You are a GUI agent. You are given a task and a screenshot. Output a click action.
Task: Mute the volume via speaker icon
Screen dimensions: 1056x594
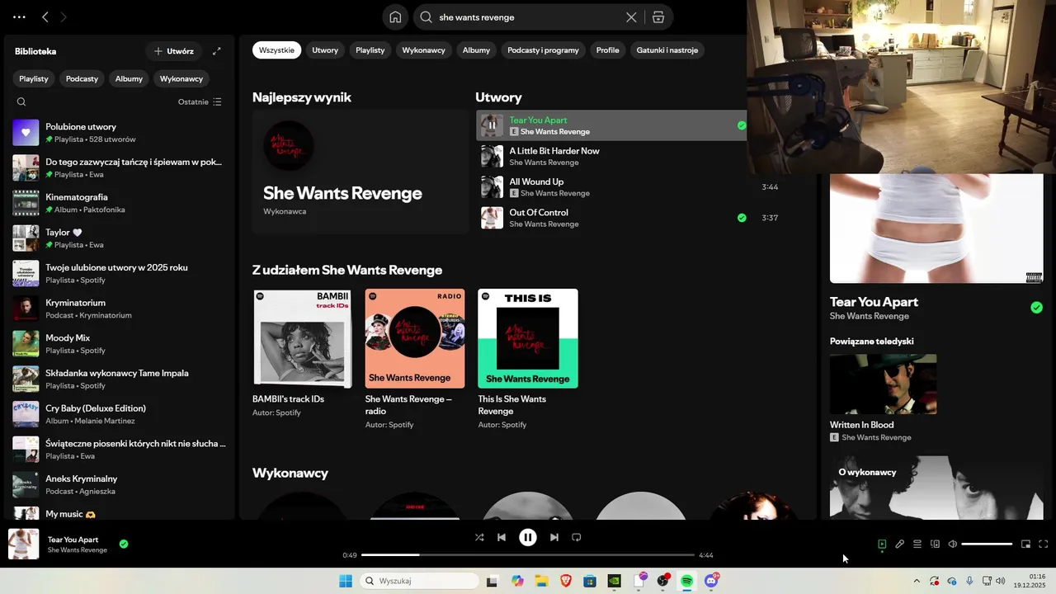953,544
